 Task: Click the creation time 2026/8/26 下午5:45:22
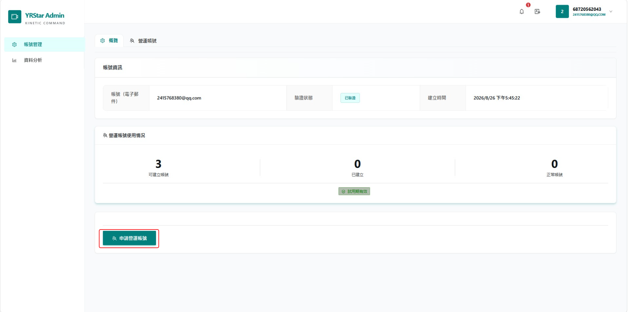pos(497,98)
